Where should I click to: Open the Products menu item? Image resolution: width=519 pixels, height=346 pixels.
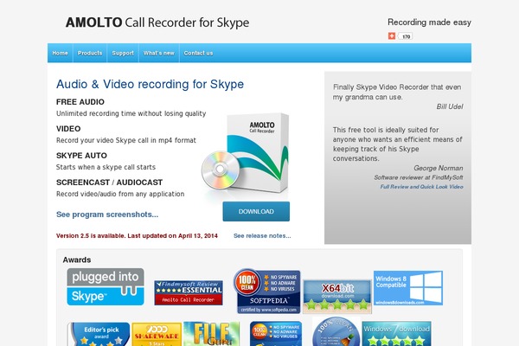tap(90, 53)
